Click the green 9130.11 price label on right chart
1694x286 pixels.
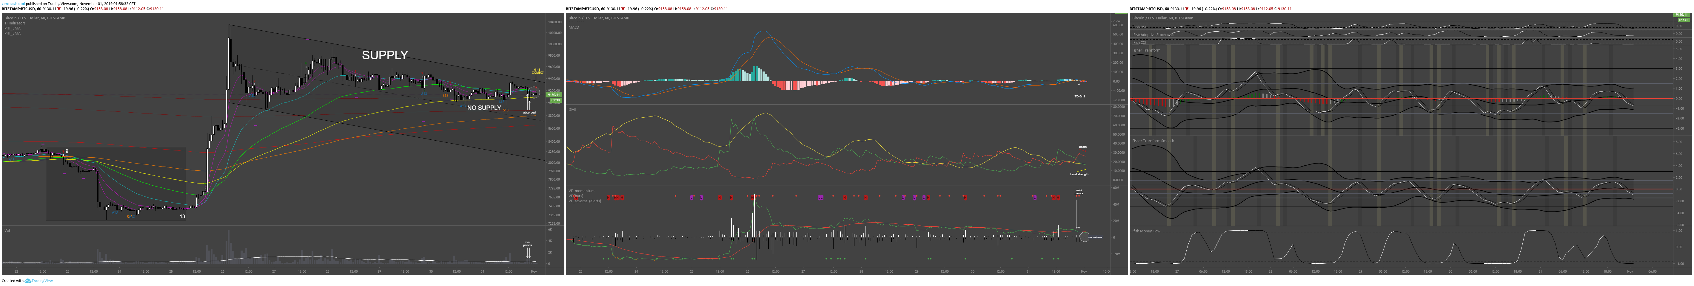click(x=1682, y=15)
